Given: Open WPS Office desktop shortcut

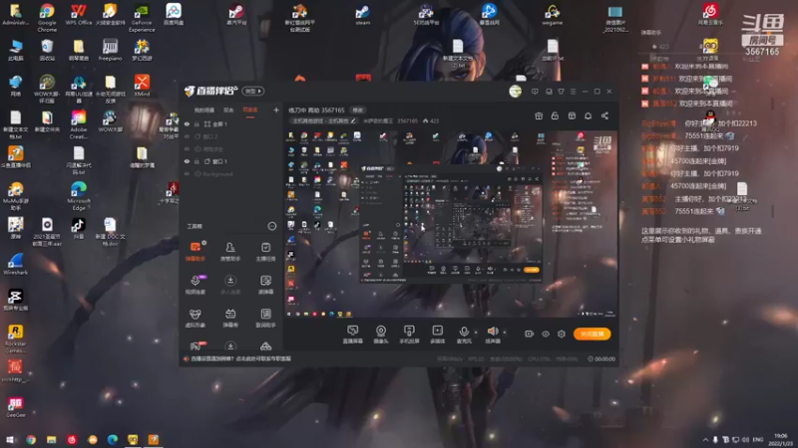Looking at the screenshot, I should pyautogui.click(x=79, y=14).
